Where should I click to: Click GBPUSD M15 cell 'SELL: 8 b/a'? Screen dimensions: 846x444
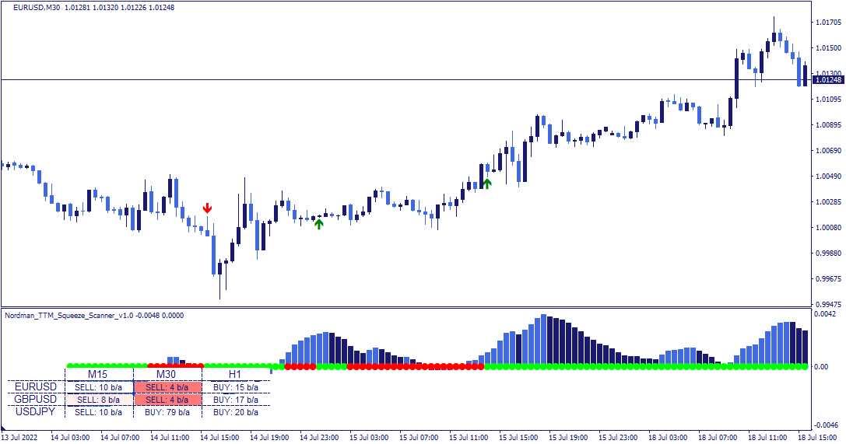(x=99, y=400)
